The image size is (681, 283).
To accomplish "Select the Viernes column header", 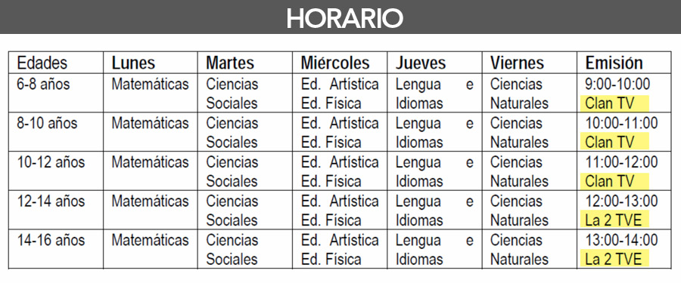I will click(517, 63).
